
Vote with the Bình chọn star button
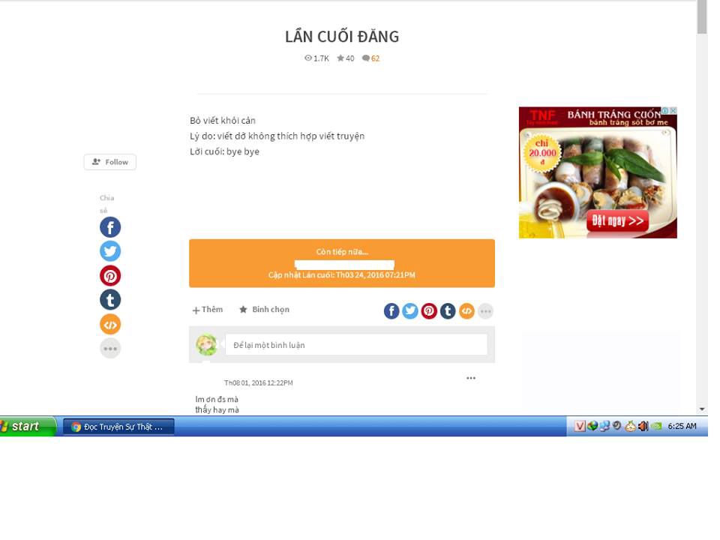point(264,310)
